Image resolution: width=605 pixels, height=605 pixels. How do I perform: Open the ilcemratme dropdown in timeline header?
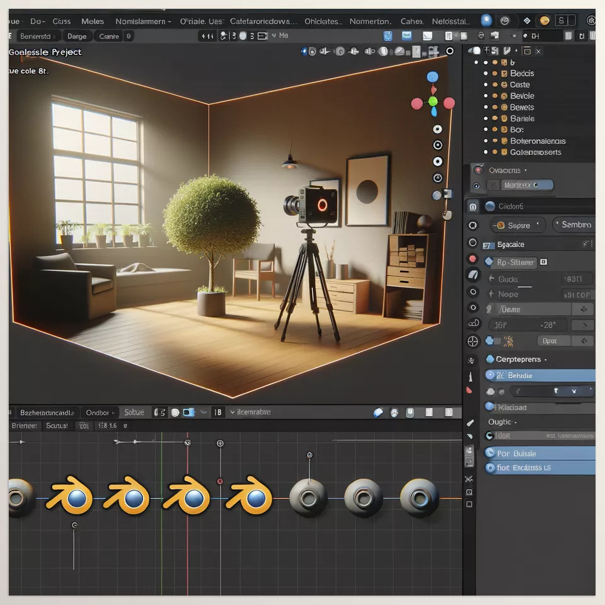250,412
